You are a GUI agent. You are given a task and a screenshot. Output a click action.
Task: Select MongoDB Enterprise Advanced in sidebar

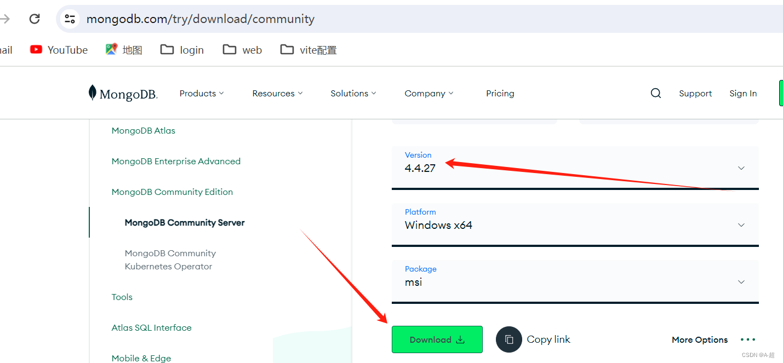(x=176, y=162)
